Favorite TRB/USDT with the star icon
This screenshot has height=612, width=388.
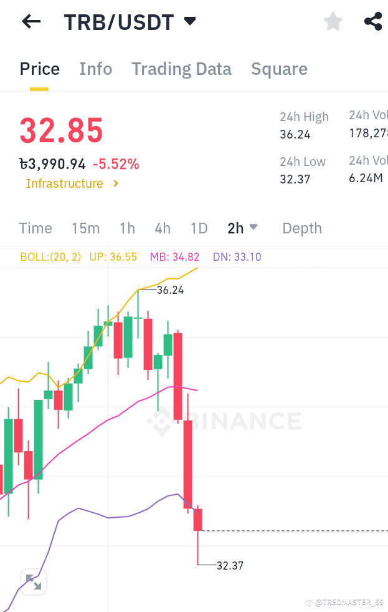point(333,21)
